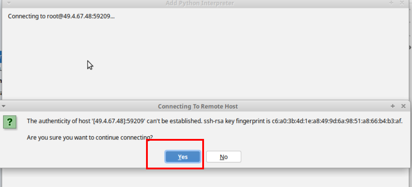Maximize the Add Python Interpreter window

tap(391, 3)
